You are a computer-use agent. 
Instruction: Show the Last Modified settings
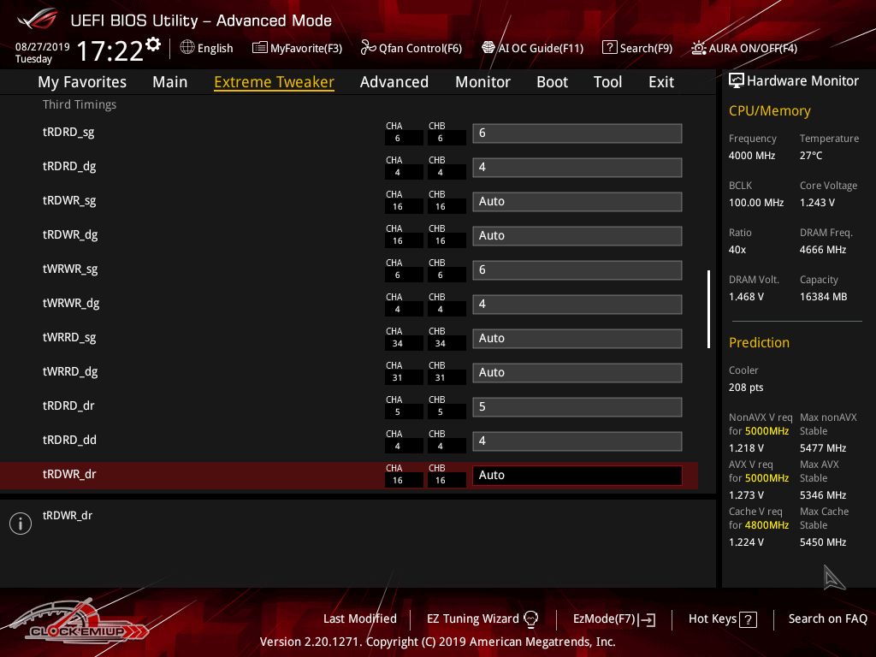[359, 619]
